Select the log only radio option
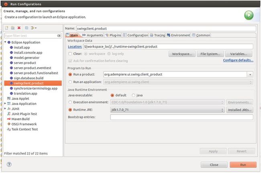261x173 pixels. [x=109, y=54]
